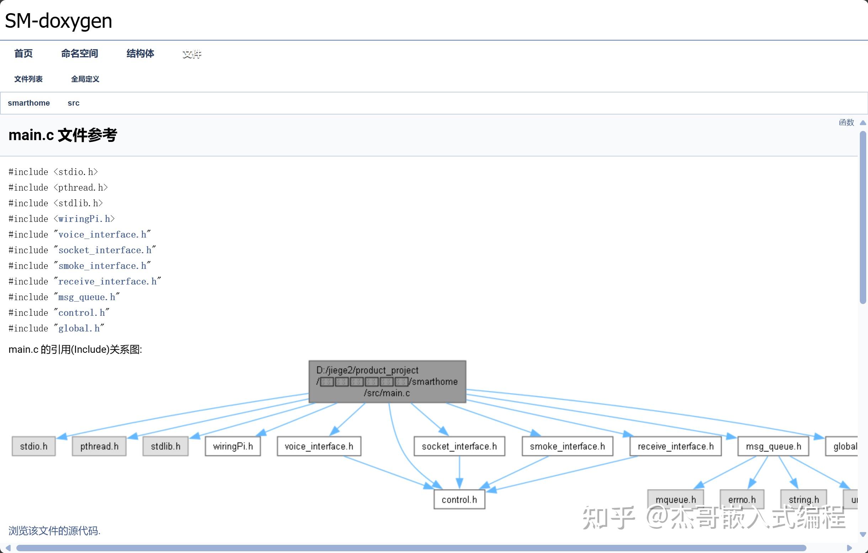Open the 全局定义 sub-tab
This screenshot has height=553, width=868.
(85, 79)
